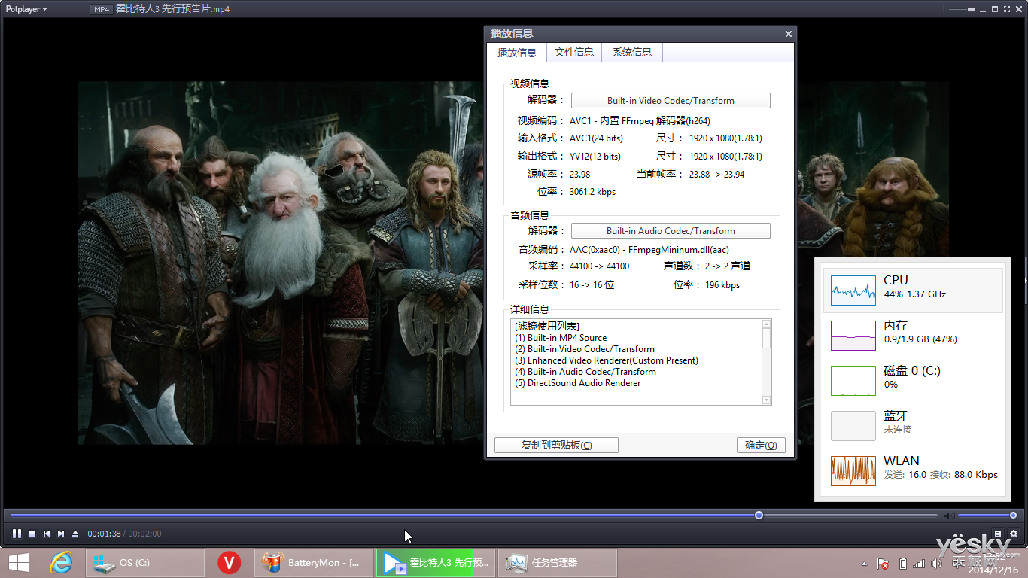Open the Action Center flag icon
The height and width of the screenshot is (578, 1028).
(884, 564)
